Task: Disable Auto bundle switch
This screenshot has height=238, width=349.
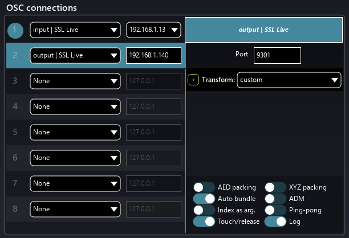Action: coord(204,199)
